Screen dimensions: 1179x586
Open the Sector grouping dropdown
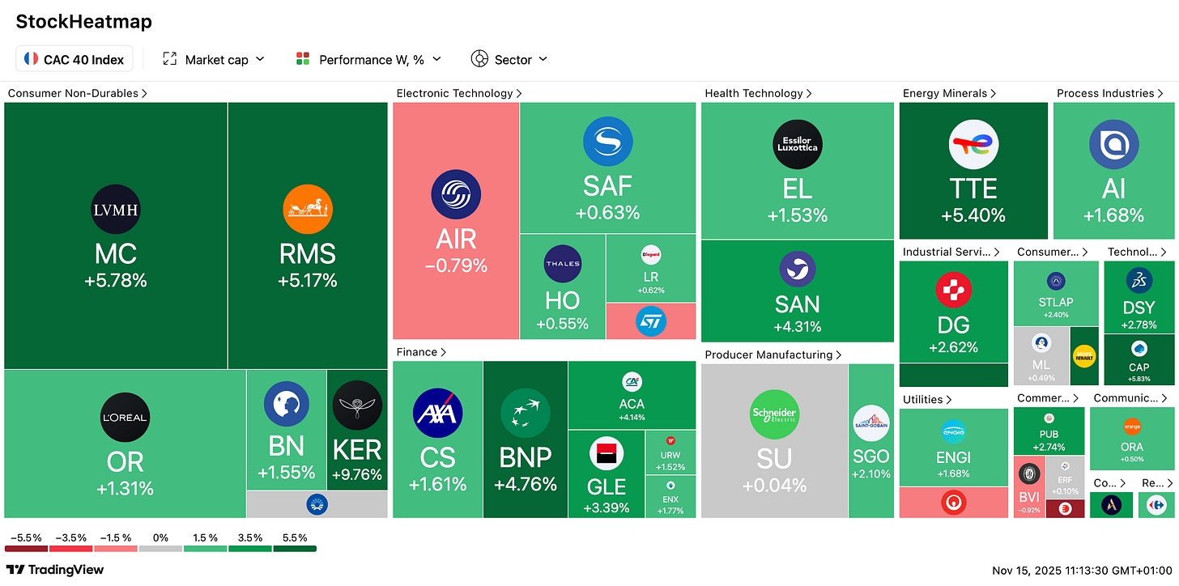(x=509, y=59)
